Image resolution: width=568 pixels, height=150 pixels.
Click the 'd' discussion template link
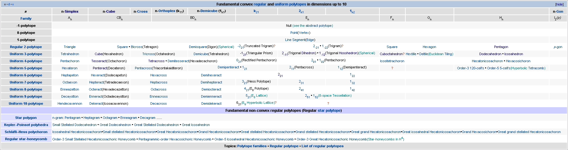pyautogui.click(x=9, y=4)
